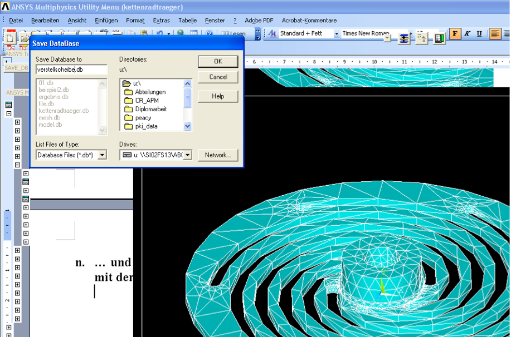This screenshot has height=337, width=511.
Task: Open the Fenster menu
Action: 215,21
